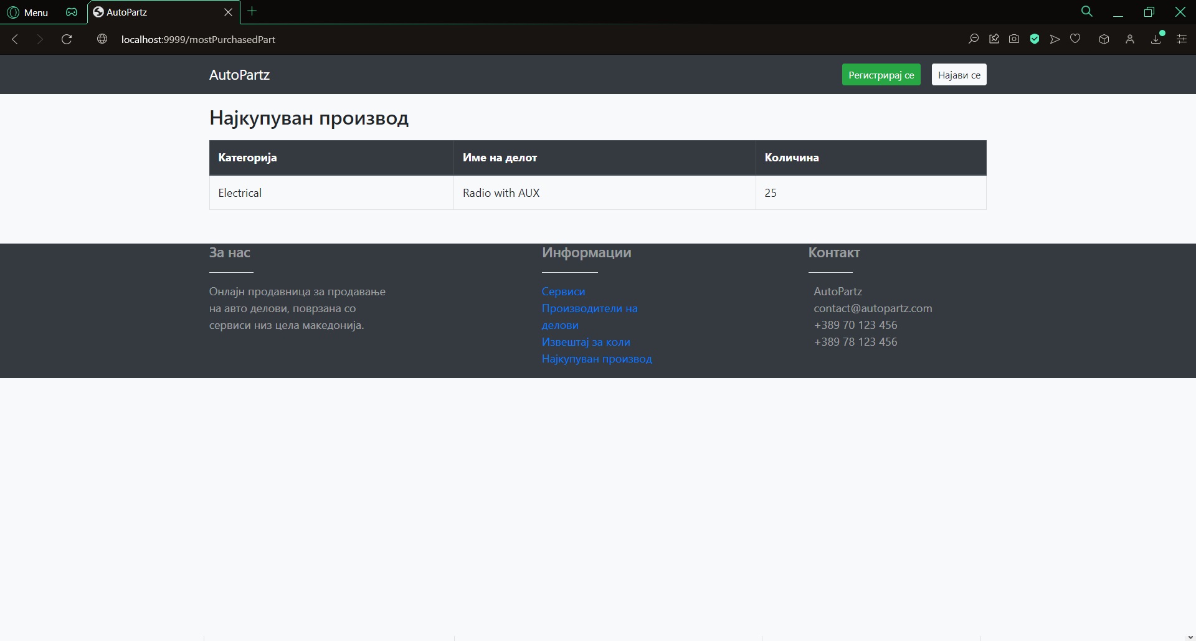1196x641 pixels.
Task: Click the Најави се login button
Action: coord(959,75)
